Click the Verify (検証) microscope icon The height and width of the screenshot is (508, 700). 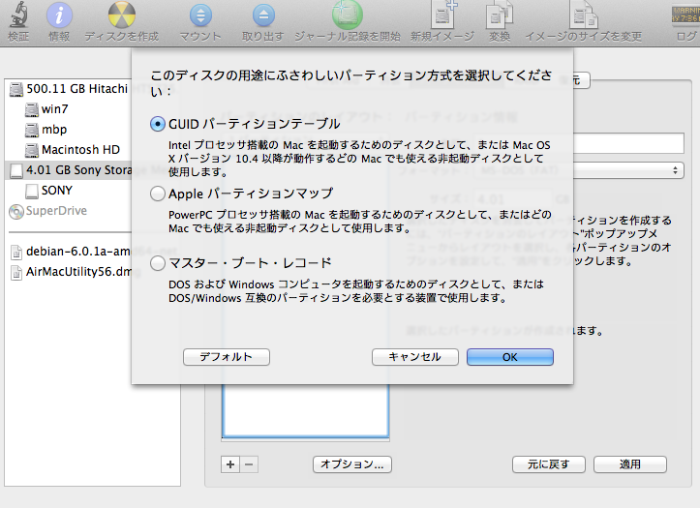pyautogui.click(x=18, y=15)
